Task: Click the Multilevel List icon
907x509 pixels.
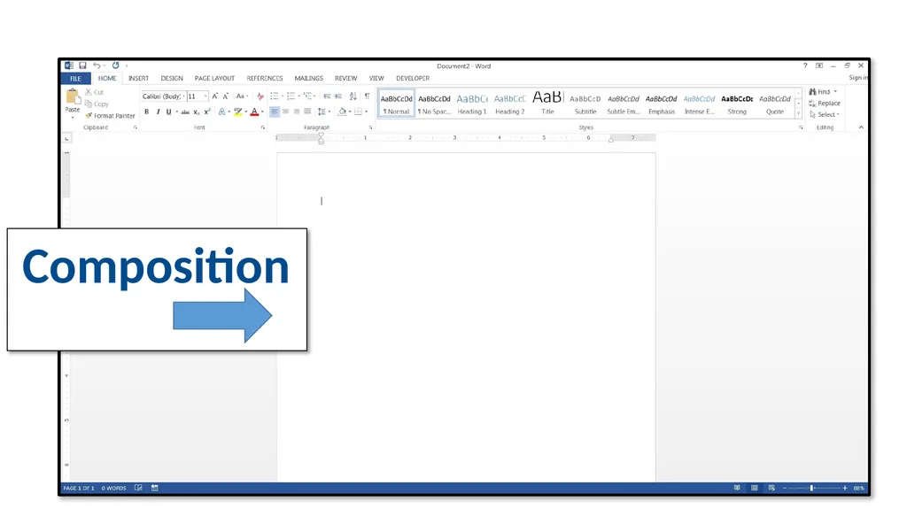Action: coord(307,96)
